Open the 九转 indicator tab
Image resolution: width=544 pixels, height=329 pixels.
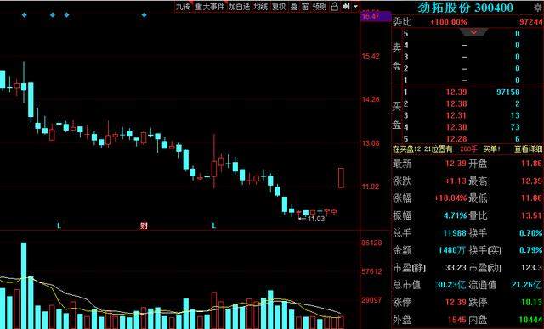(183, 7)
